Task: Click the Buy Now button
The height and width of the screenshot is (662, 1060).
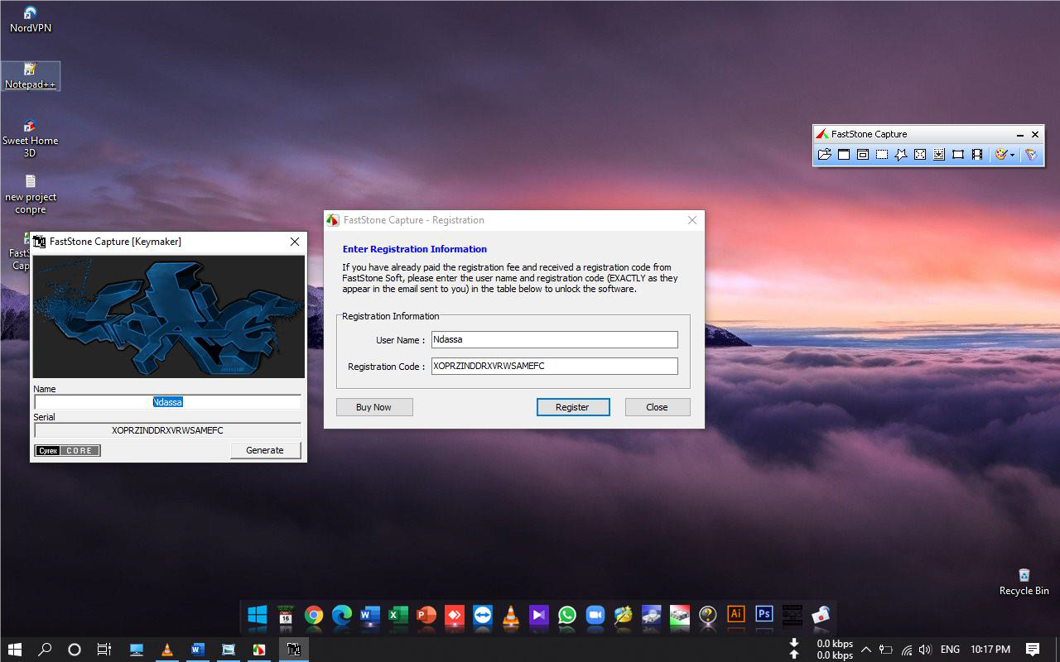Action: [x=373, y=407]
